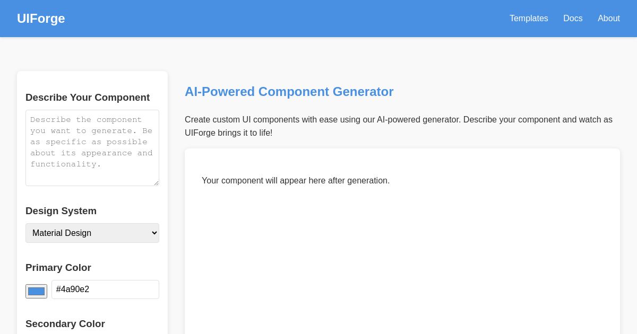Viewport: 637px width, 334px height.
Task: Select Material Design in the dropdown
Action: tap(92, 233)
